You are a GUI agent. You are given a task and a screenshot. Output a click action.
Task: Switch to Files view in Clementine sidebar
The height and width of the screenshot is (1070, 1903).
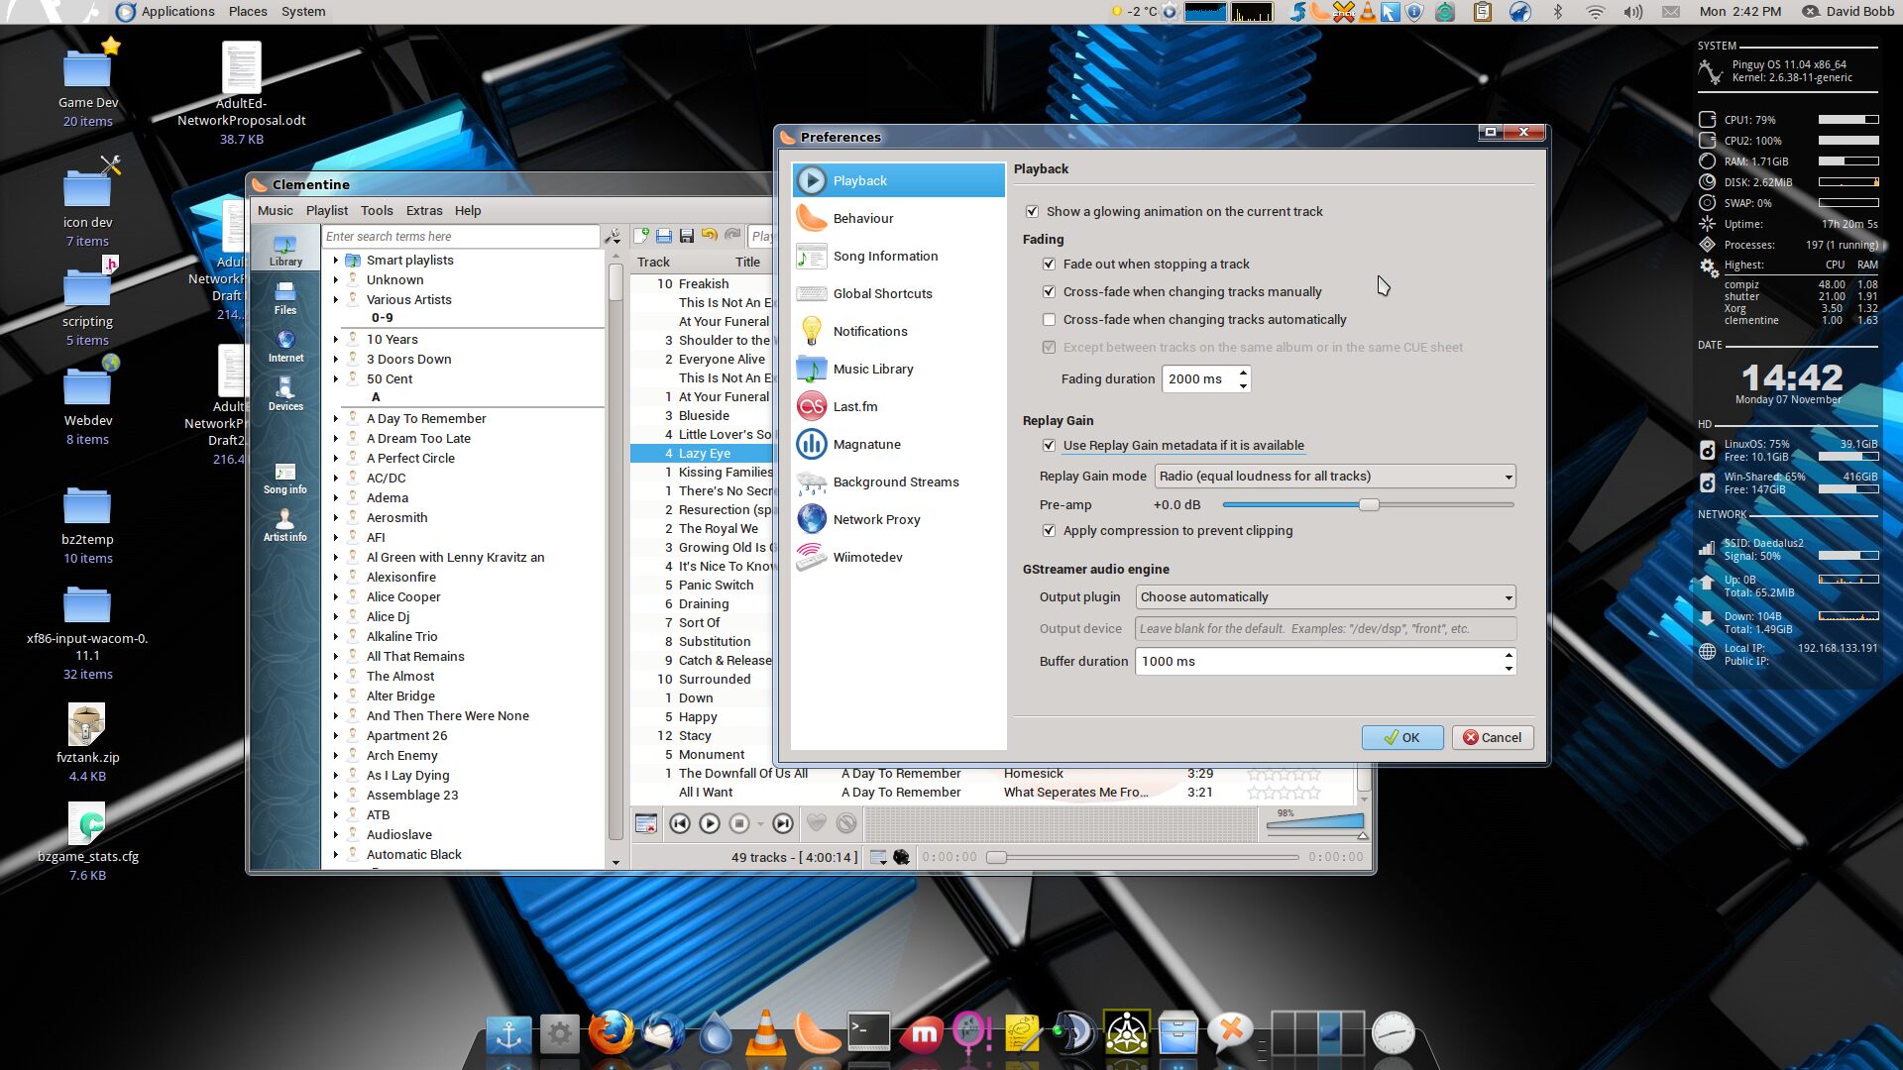coord(285,298)
